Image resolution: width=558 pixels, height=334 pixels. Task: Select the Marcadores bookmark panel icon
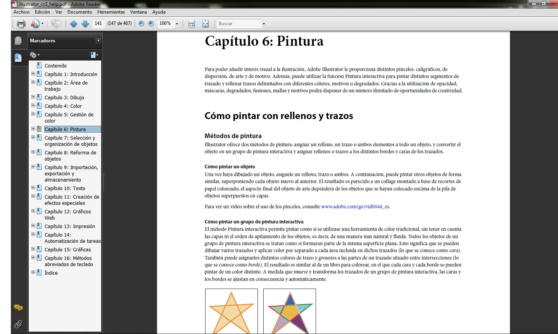point(19,57)
